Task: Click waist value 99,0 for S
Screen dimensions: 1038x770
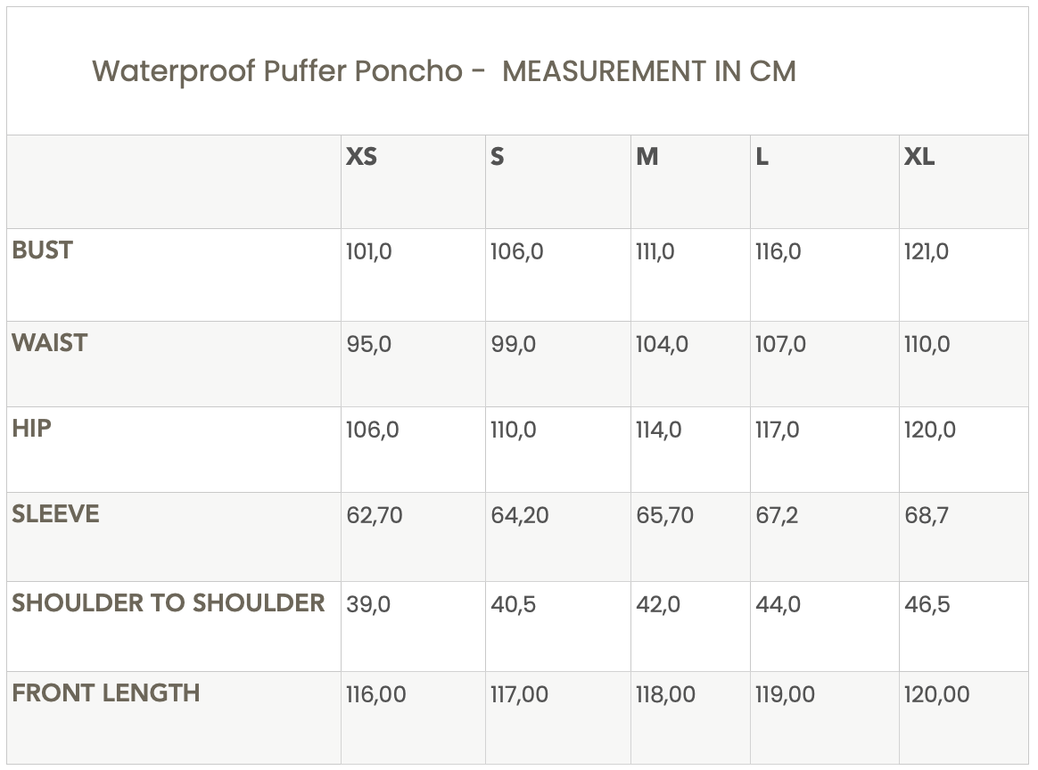Action: (513, 344)
